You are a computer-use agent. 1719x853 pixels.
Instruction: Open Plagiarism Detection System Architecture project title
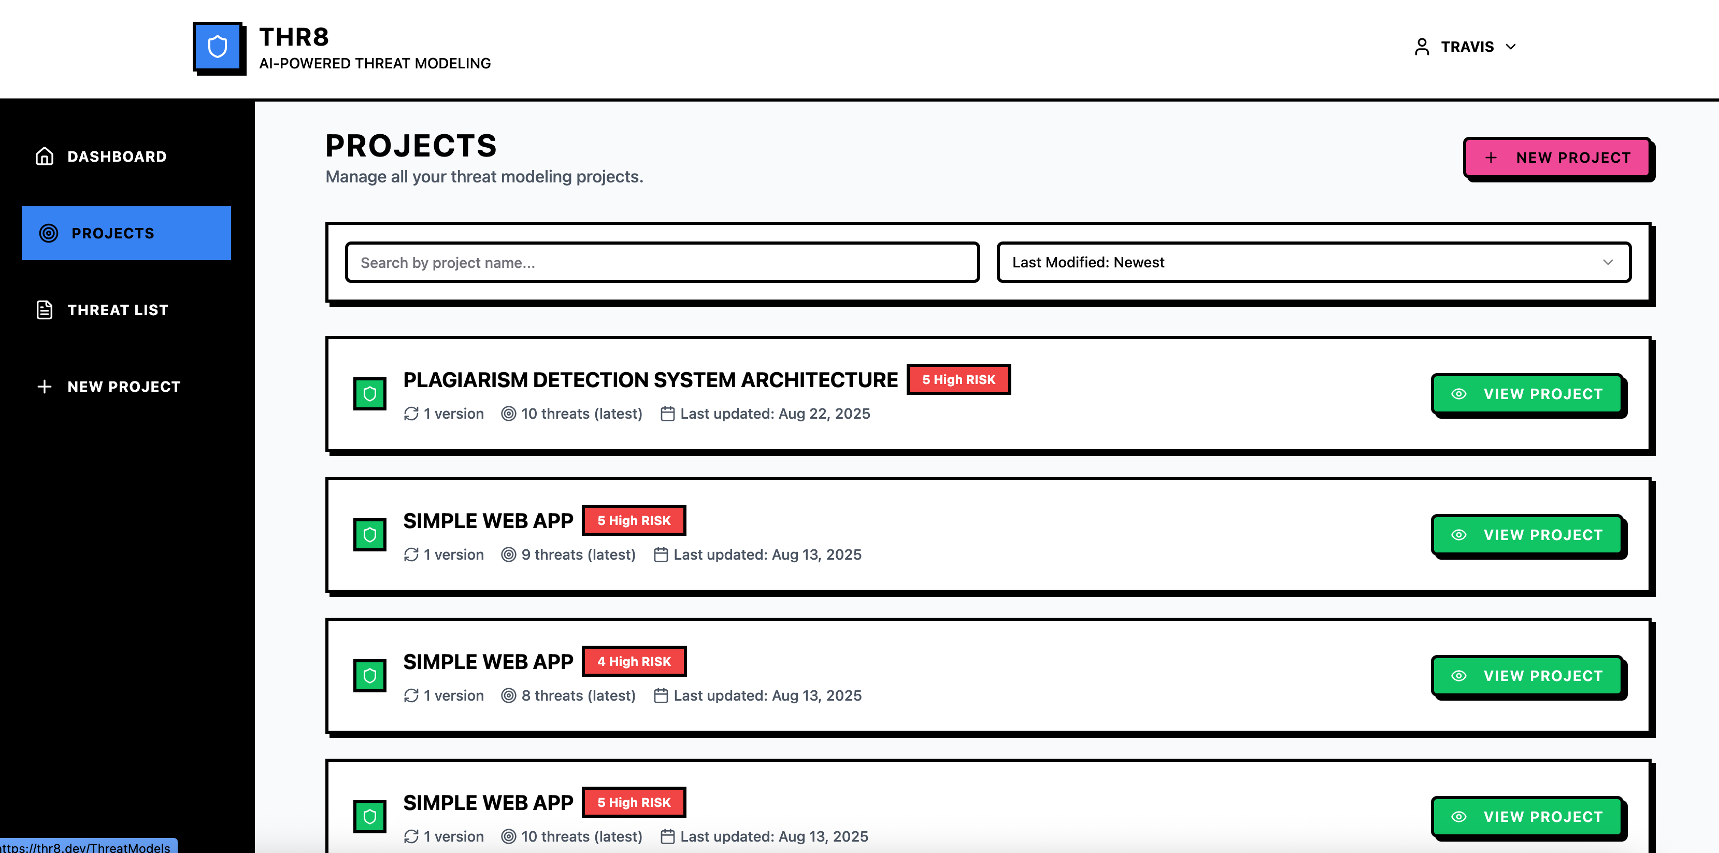point(651,380)
